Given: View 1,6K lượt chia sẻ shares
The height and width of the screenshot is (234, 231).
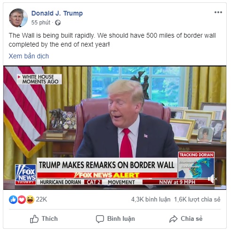Looking at the screenshot, I should pos(197,200).
